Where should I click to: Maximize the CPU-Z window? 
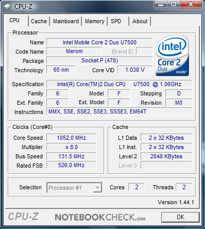coord(174,4)
